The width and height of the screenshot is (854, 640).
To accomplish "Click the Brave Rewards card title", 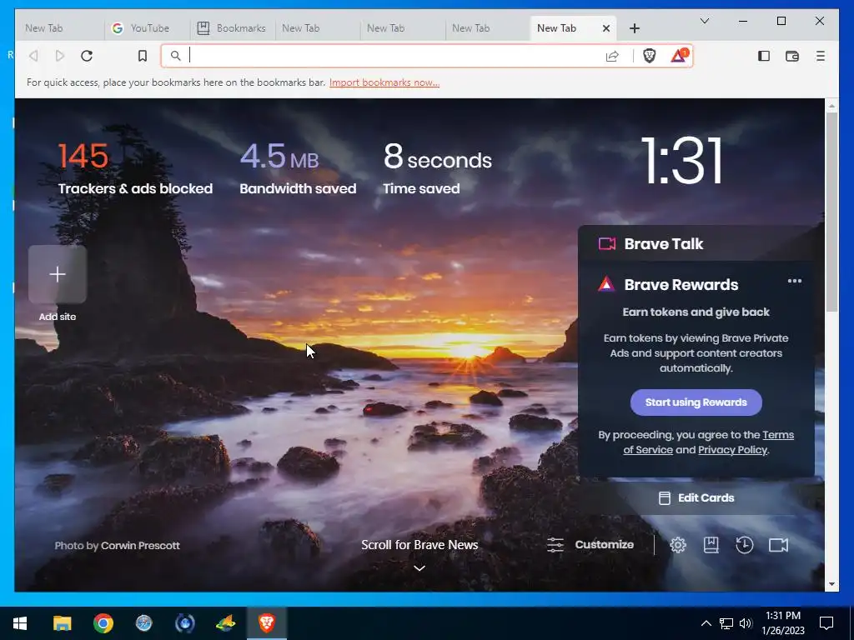I will (681, 285).
